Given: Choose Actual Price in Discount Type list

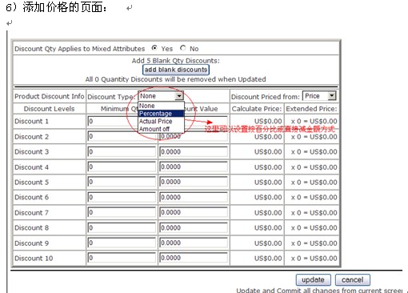Looking at the screenshot, I should [161, 121].
